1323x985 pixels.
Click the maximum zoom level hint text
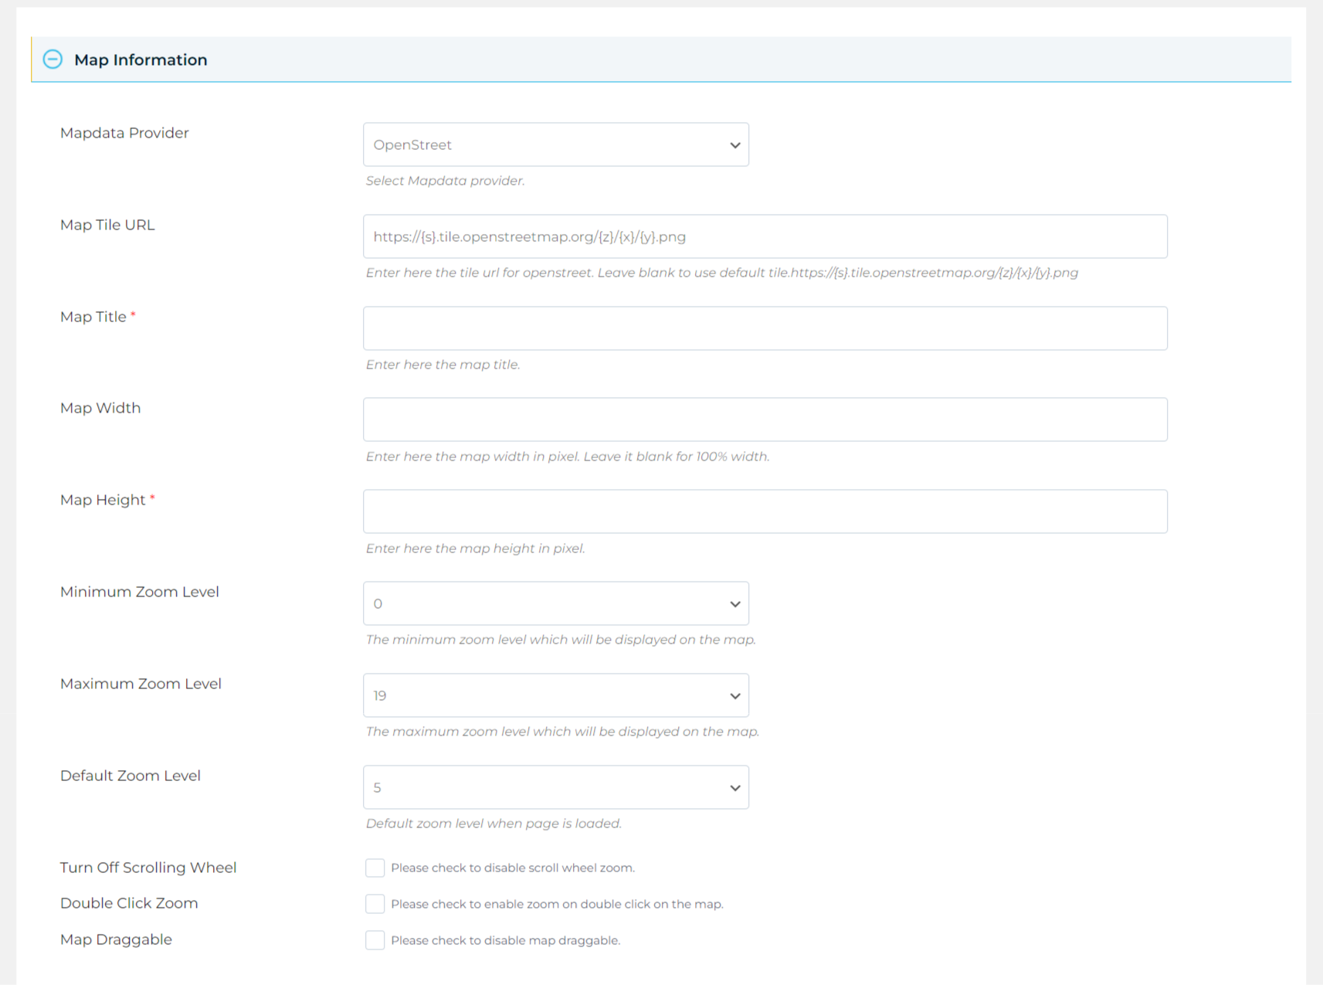(562, 732)
